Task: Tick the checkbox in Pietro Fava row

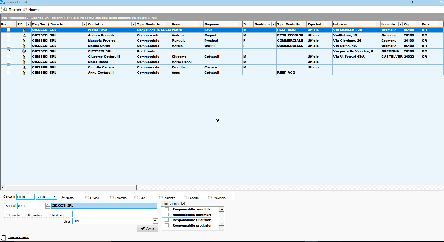Action: pos(8,30)
